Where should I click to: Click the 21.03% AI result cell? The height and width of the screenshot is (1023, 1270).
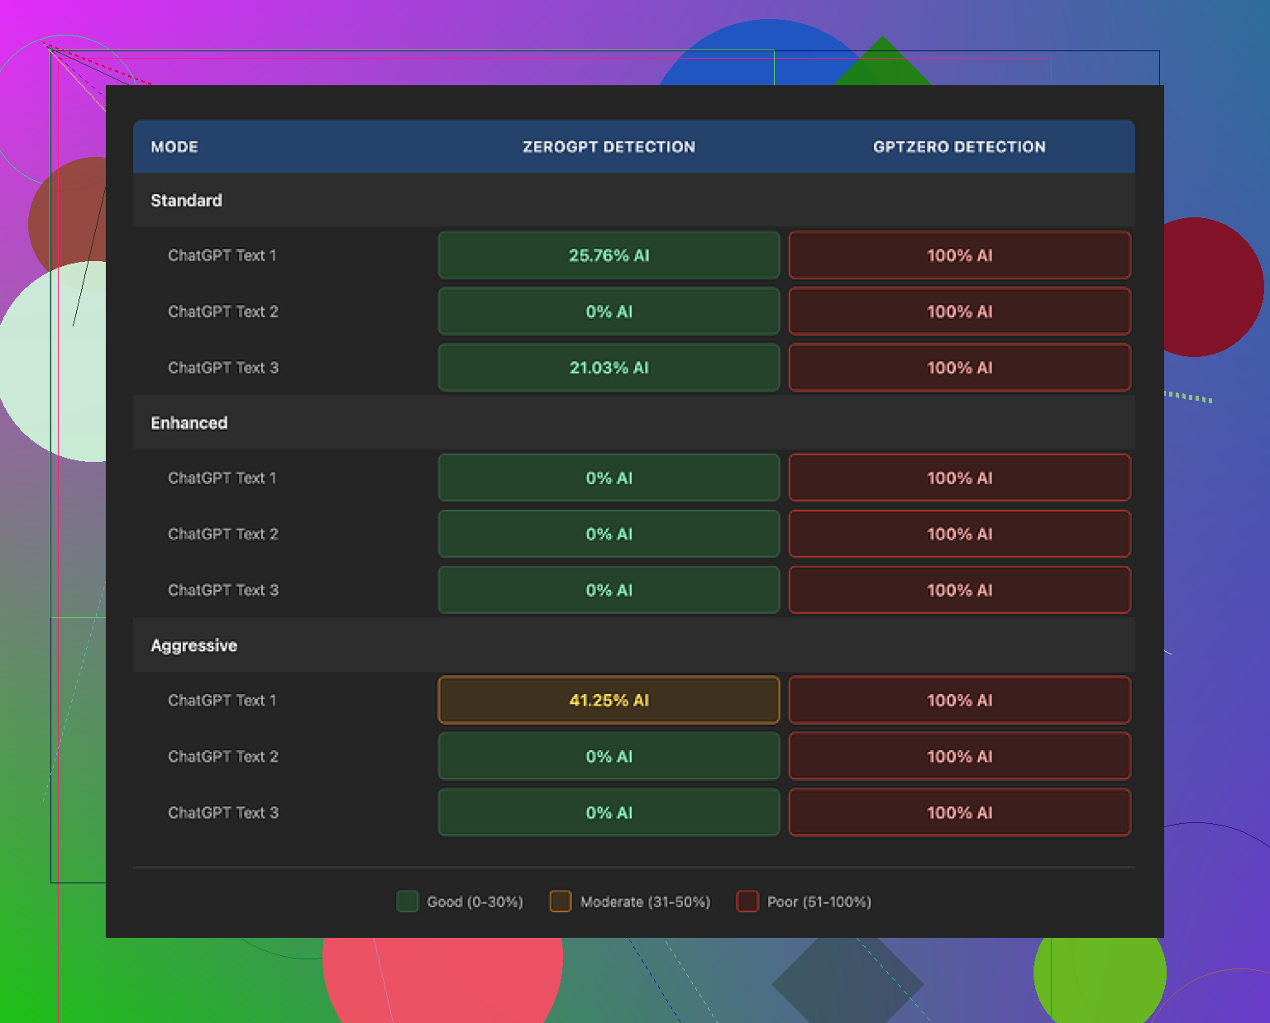[609, 368]
